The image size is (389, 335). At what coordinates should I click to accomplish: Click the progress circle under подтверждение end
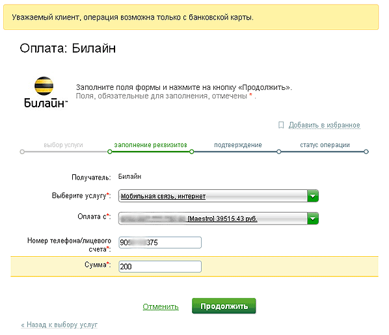point(279,152)
